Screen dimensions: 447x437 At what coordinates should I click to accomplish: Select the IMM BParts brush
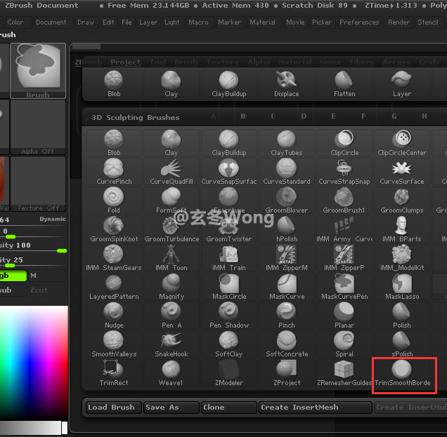pyautogui.click(x=402, y=229)
